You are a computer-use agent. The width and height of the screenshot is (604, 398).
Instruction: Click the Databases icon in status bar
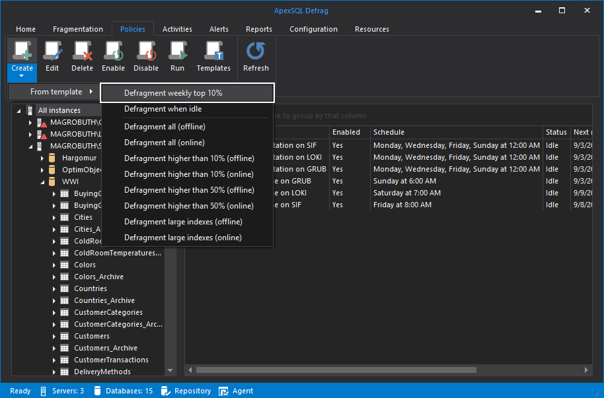97,391
